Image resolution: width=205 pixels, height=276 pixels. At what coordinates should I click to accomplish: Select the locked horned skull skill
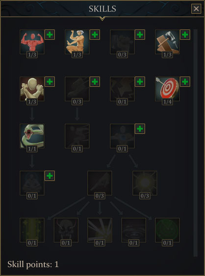coord(66,230)
